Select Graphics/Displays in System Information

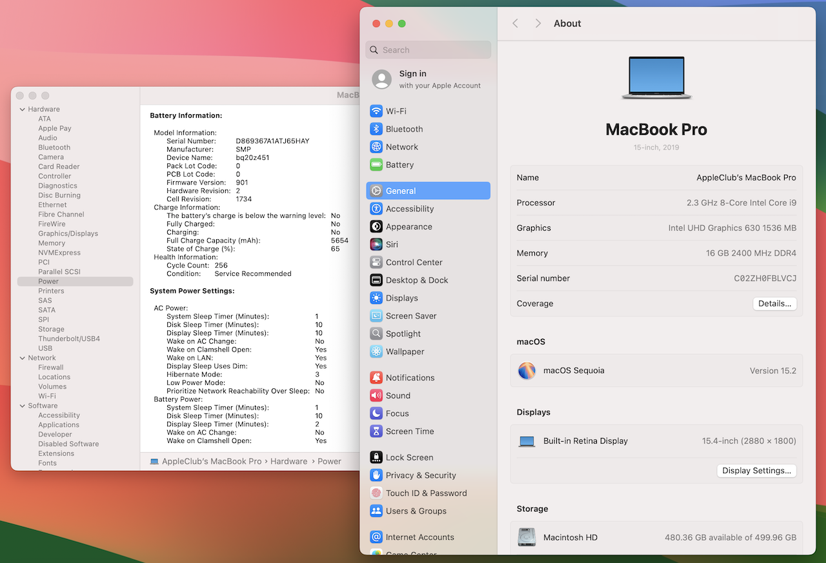pos(68,233)
